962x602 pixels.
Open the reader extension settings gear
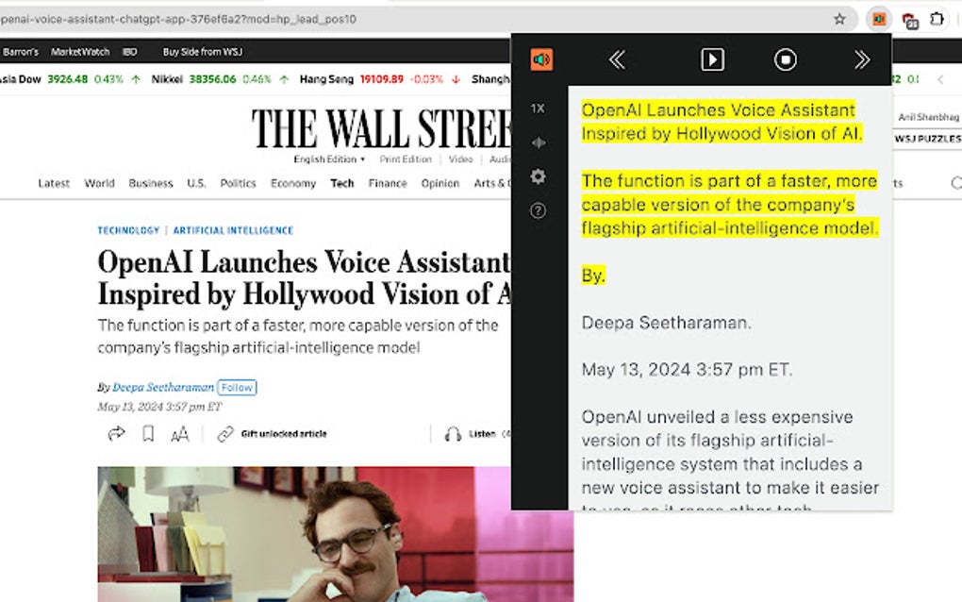538,176
